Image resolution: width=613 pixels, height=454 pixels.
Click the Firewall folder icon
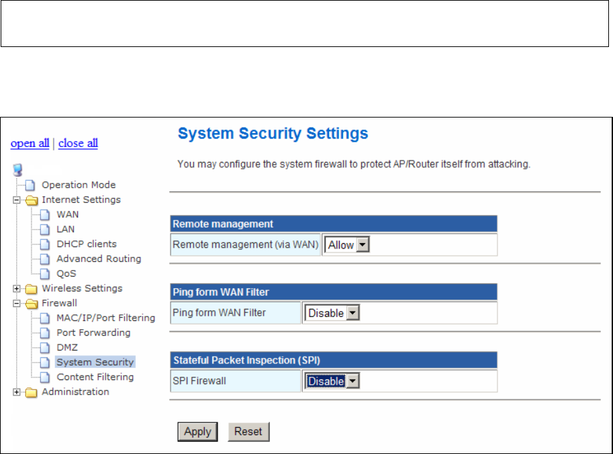tap(32, 304)
